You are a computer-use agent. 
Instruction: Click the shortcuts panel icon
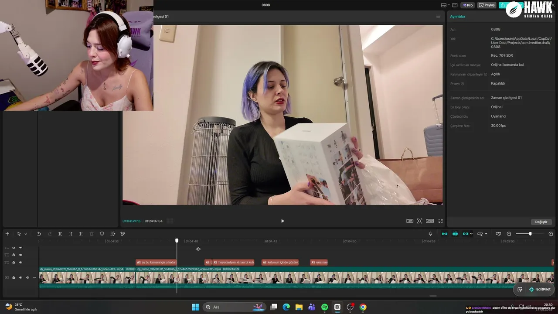tap(455, 5)
